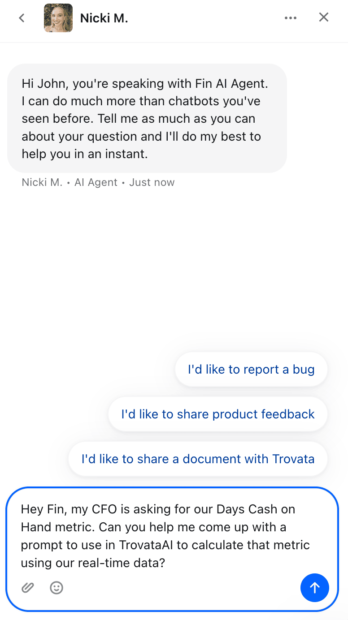Screen dimensions: 348x620
Task: Click the "AI Agent" label under the greeting
Action: click(96, 182)
